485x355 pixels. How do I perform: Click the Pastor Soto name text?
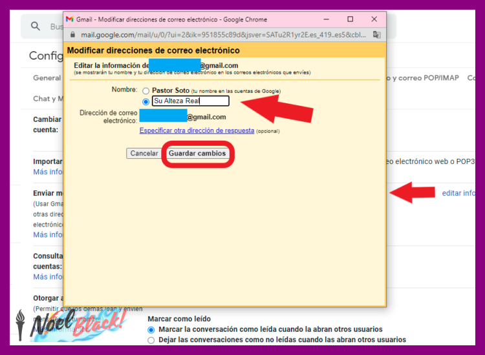(x=171, y=90)
